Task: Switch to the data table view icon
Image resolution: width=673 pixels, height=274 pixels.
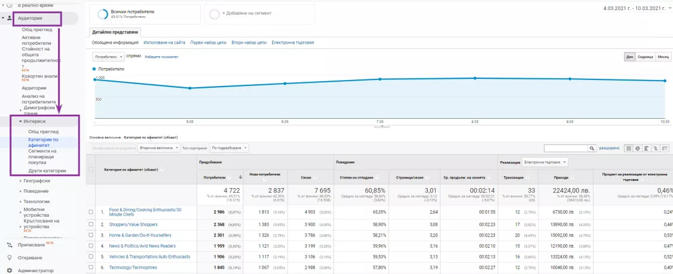Action: [x=629, y=149]
